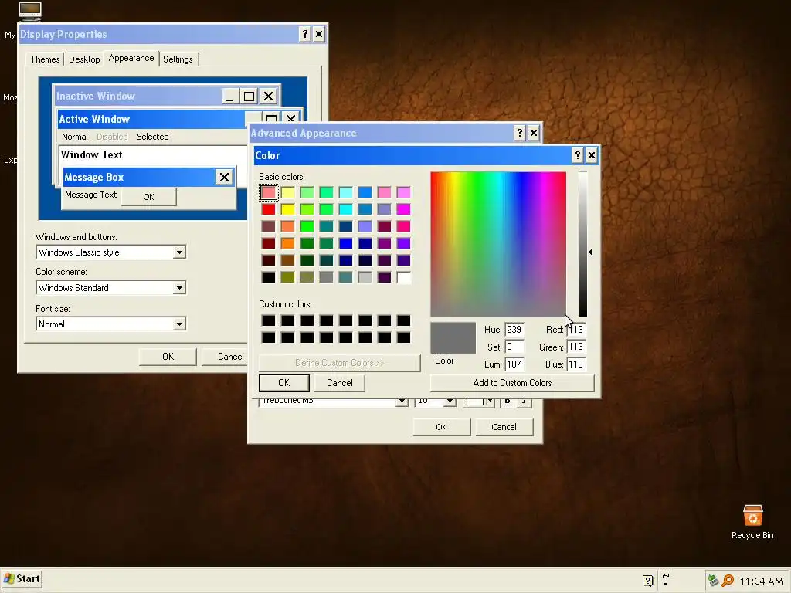This screenshot has height=593, width=791.
Task: Click the Inactive Window maximize icon in preview
Action: coord(249,96)
